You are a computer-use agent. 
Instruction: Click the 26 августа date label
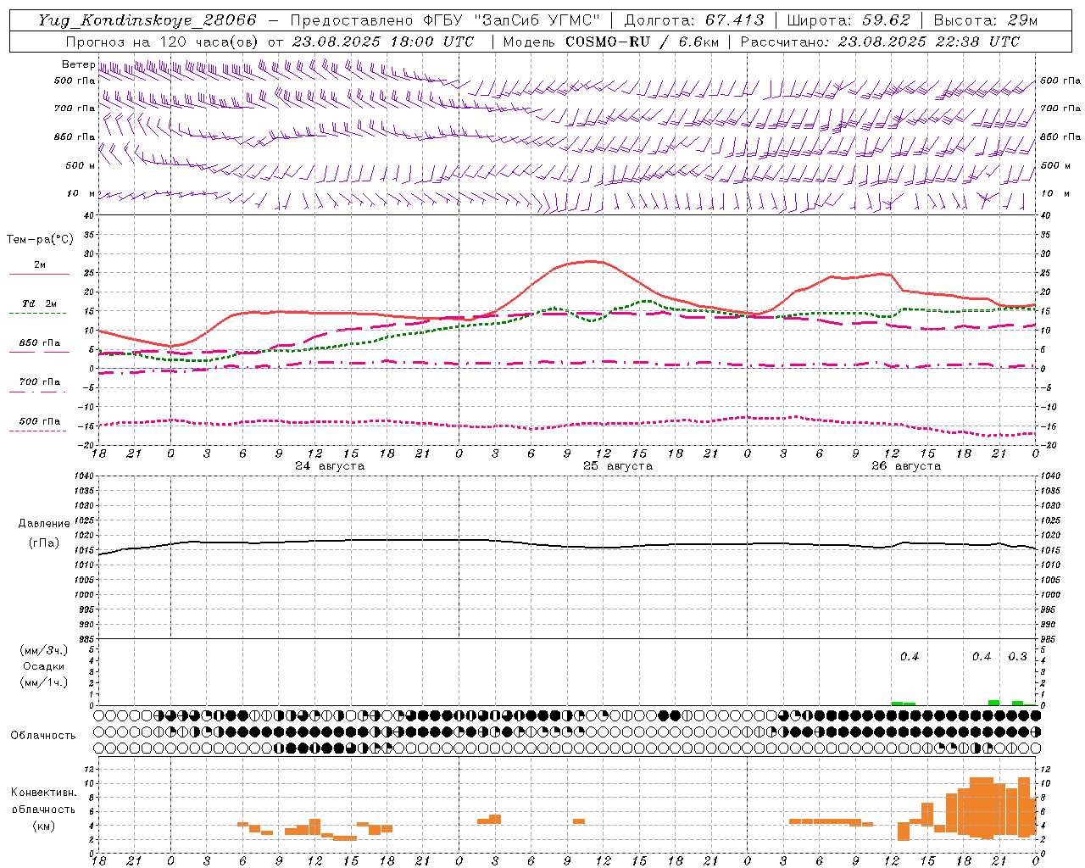tap(906, 466)
